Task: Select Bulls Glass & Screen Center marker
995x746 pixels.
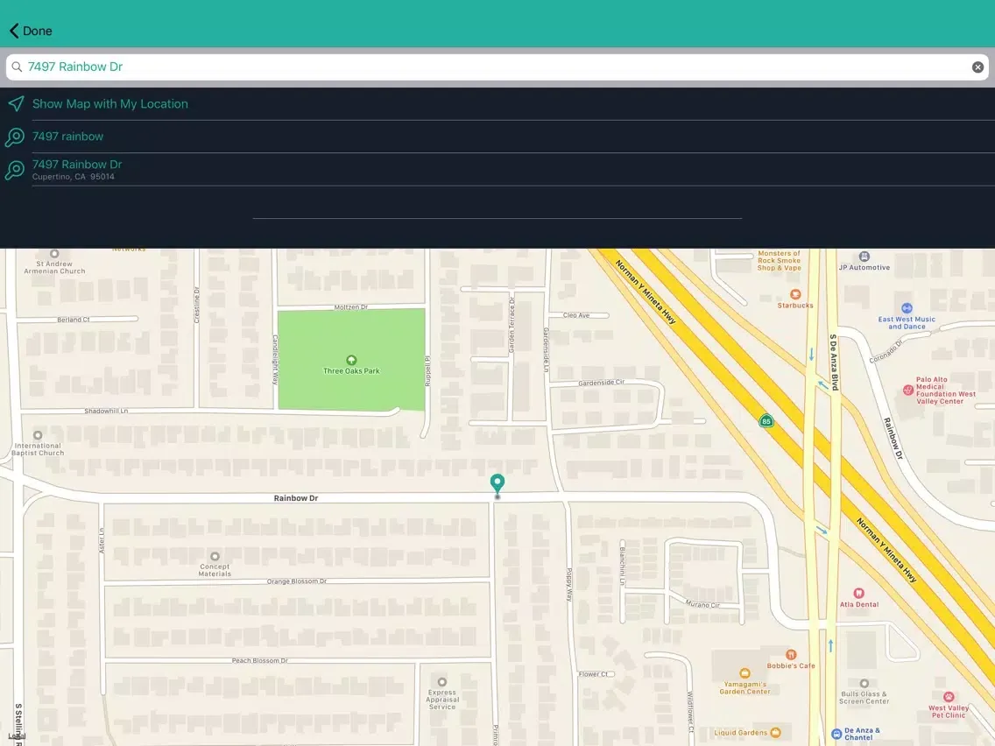Action: coord(864,684)
